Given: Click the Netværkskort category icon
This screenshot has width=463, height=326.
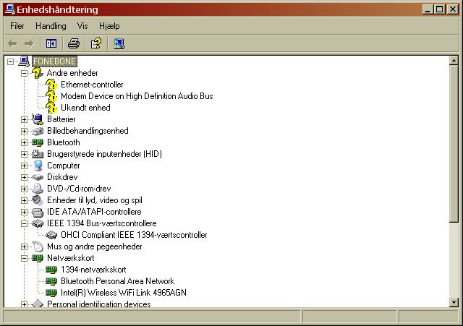Looking at the screenshot, I should point(38,258).
